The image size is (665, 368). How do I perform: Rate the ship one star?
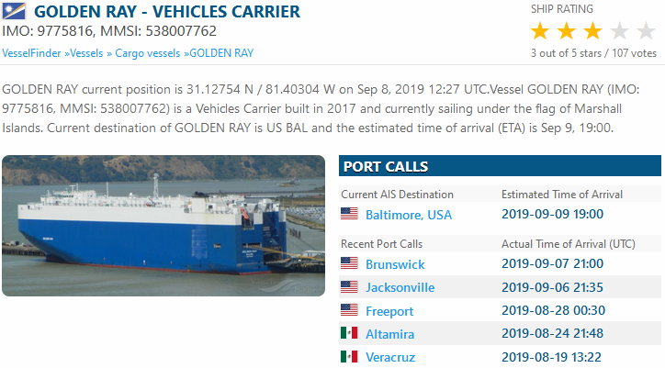pyautogui.click(x=540, y=31)
